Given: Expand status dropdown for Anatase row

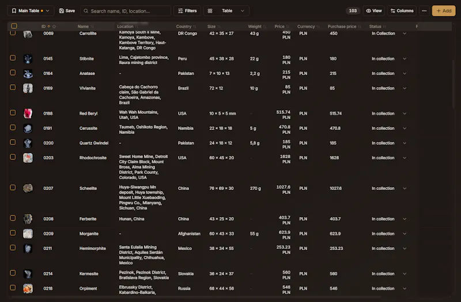Looking at the screenshot, I should tap(405, 74).
